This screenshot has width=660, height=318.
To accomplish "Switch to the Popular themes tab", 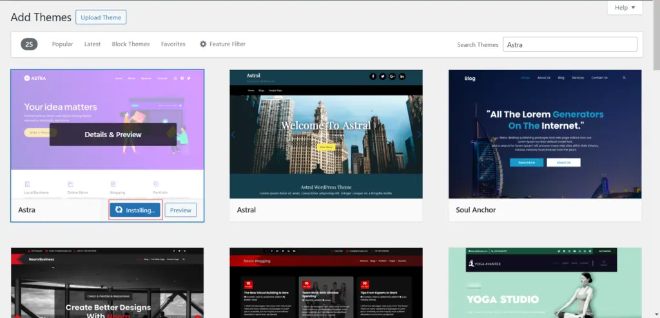I will click(63, 44).
